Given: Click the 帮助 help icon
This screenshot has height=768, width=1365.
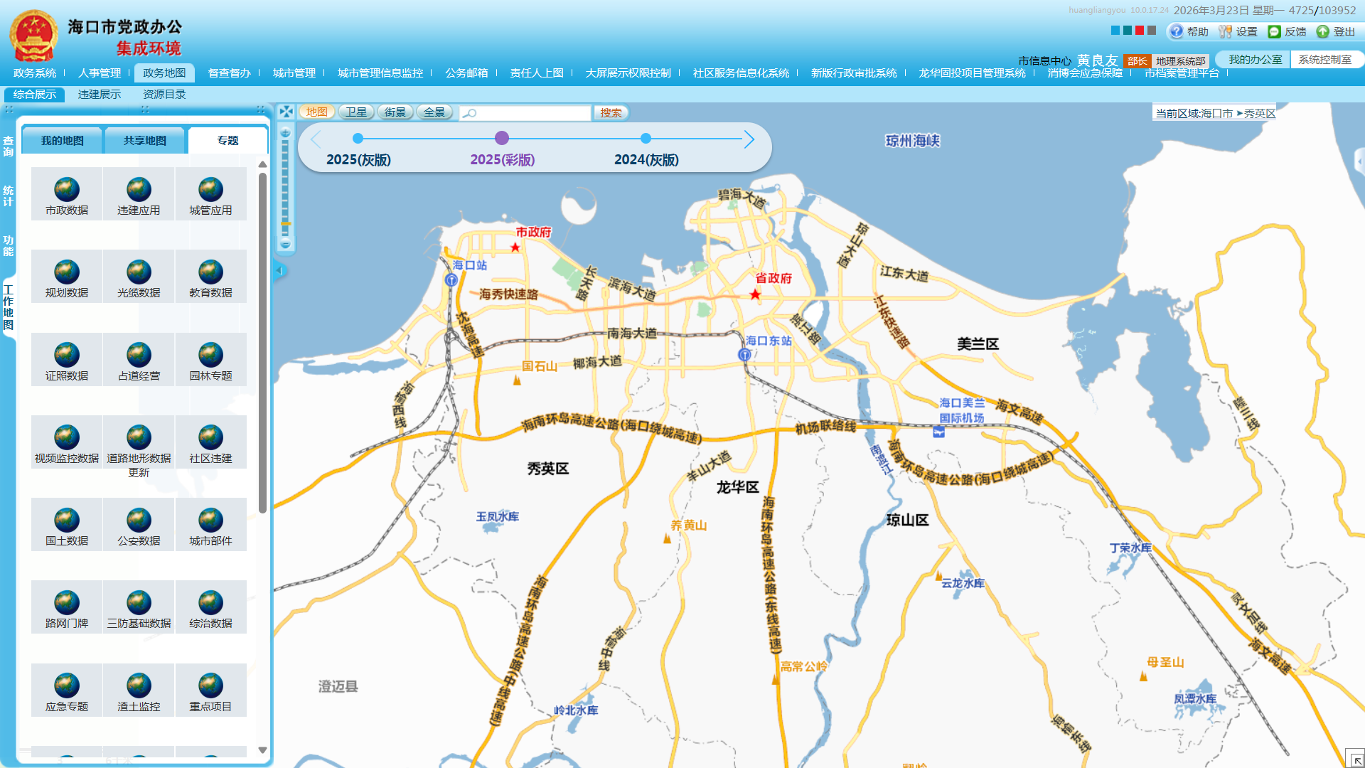Looking at the screenshot, I should [1177, 31].
